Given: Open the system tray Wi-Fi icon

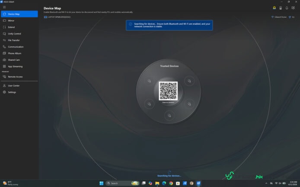Looking at the screenshot, I should tap(276, 183).
